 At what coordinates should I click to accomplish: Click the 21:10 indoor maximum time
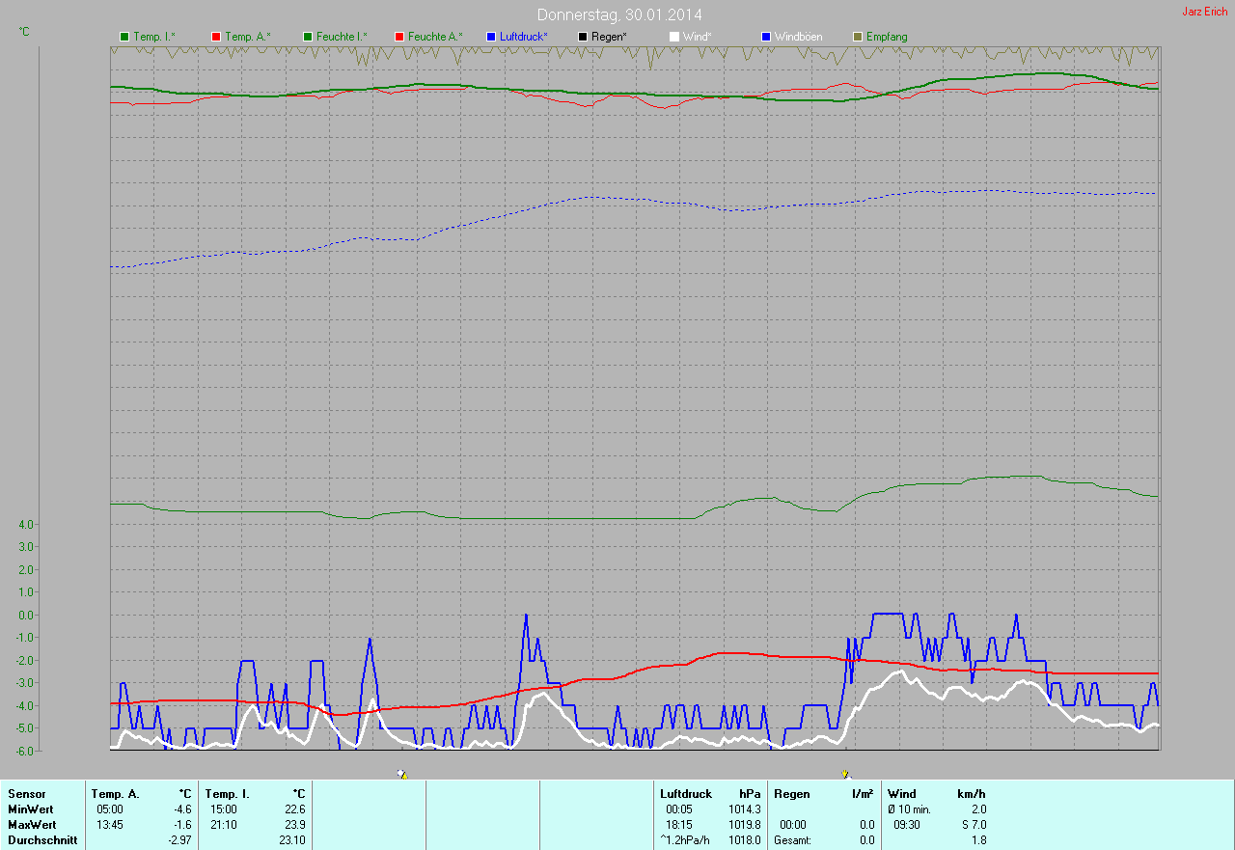(x=224, y=825)
